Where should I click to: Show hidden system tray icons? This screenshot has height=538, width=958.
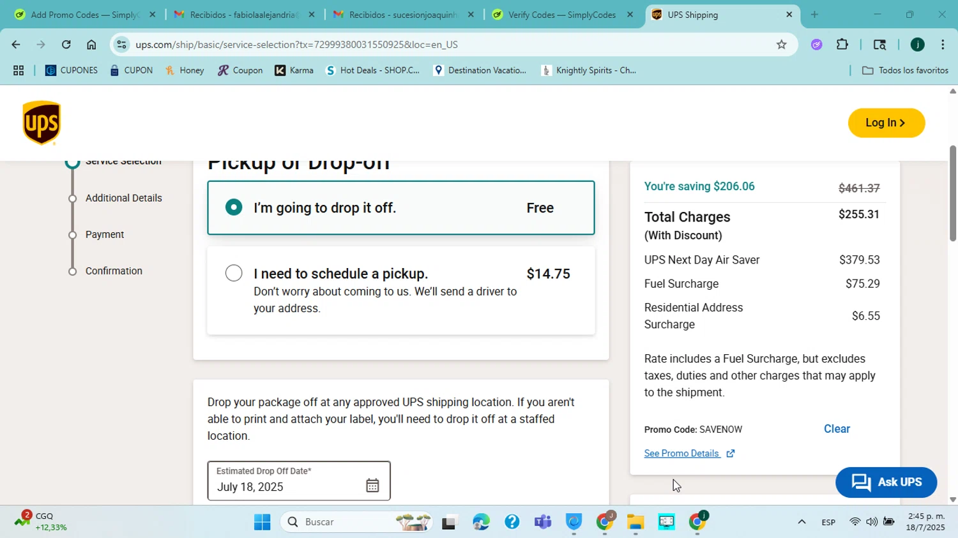point(802,522)
